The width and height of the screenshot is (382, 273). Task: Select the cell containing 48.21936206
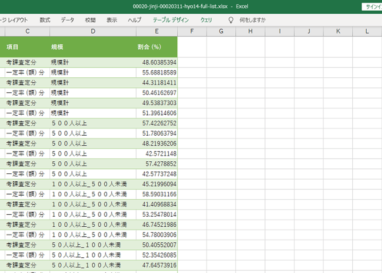(x=157, y=144)
